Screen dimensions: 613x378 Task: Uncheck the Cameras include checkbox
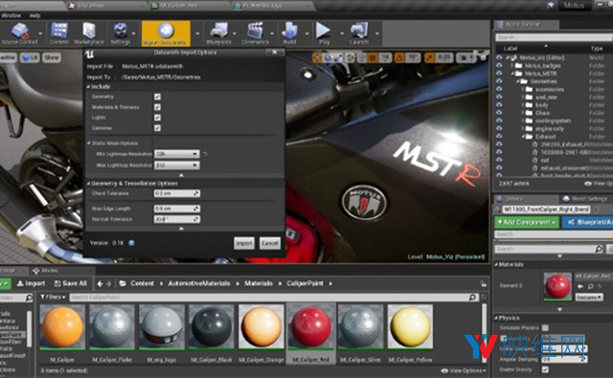pos(157,128)
